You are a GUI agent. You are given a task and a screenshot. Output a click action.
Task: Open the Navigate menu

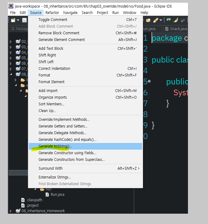point(70,12)
